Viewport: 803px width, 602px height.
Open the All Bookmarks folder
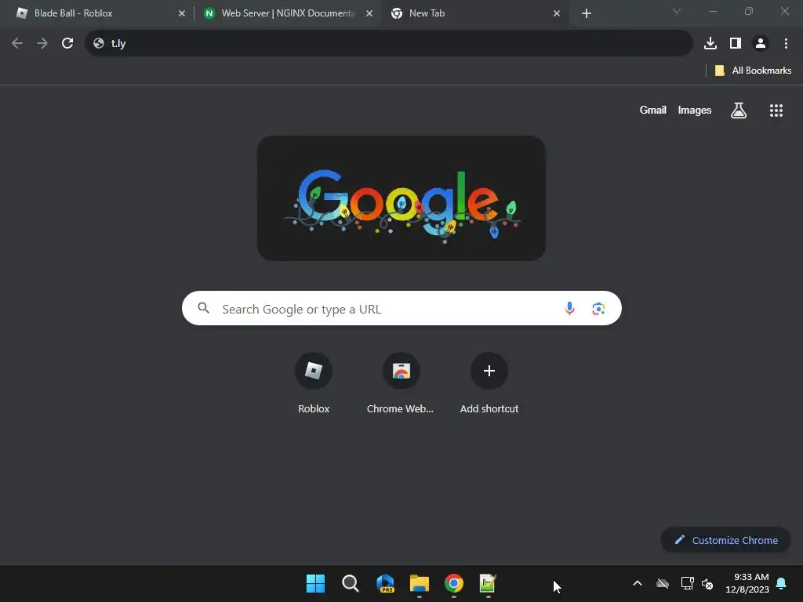pyautogui.click(x=753, y=71)
